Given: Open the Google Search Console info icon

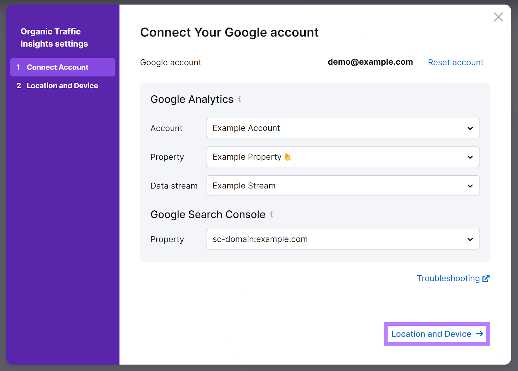Looking at the screenshot, I should pos(271,215).
